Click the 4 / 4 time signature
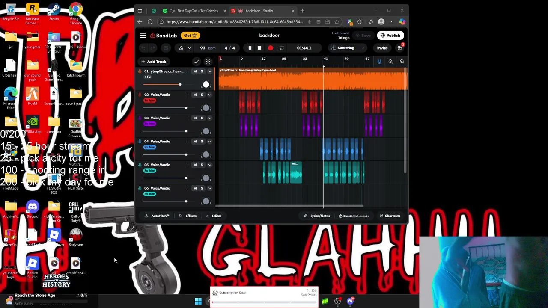This screenshot has height=308, width=548. 230,48
